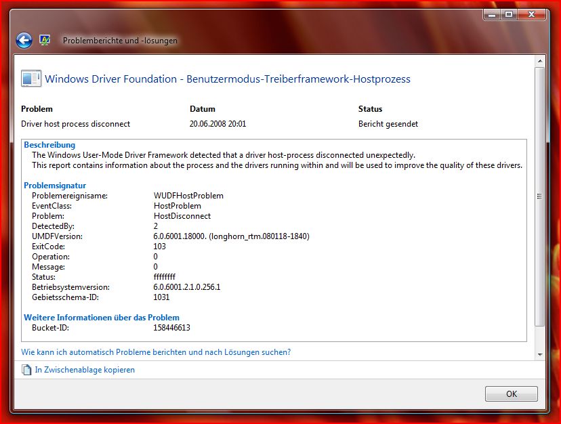Viewport: 561px width, 424px height.
Task: Click the Problemberichte und -lösungen window title
Action: (120, 41)
